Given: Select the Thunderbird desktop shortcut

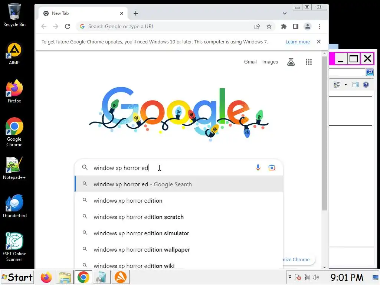Looking at the screenshot, I should tap(14, 206).
